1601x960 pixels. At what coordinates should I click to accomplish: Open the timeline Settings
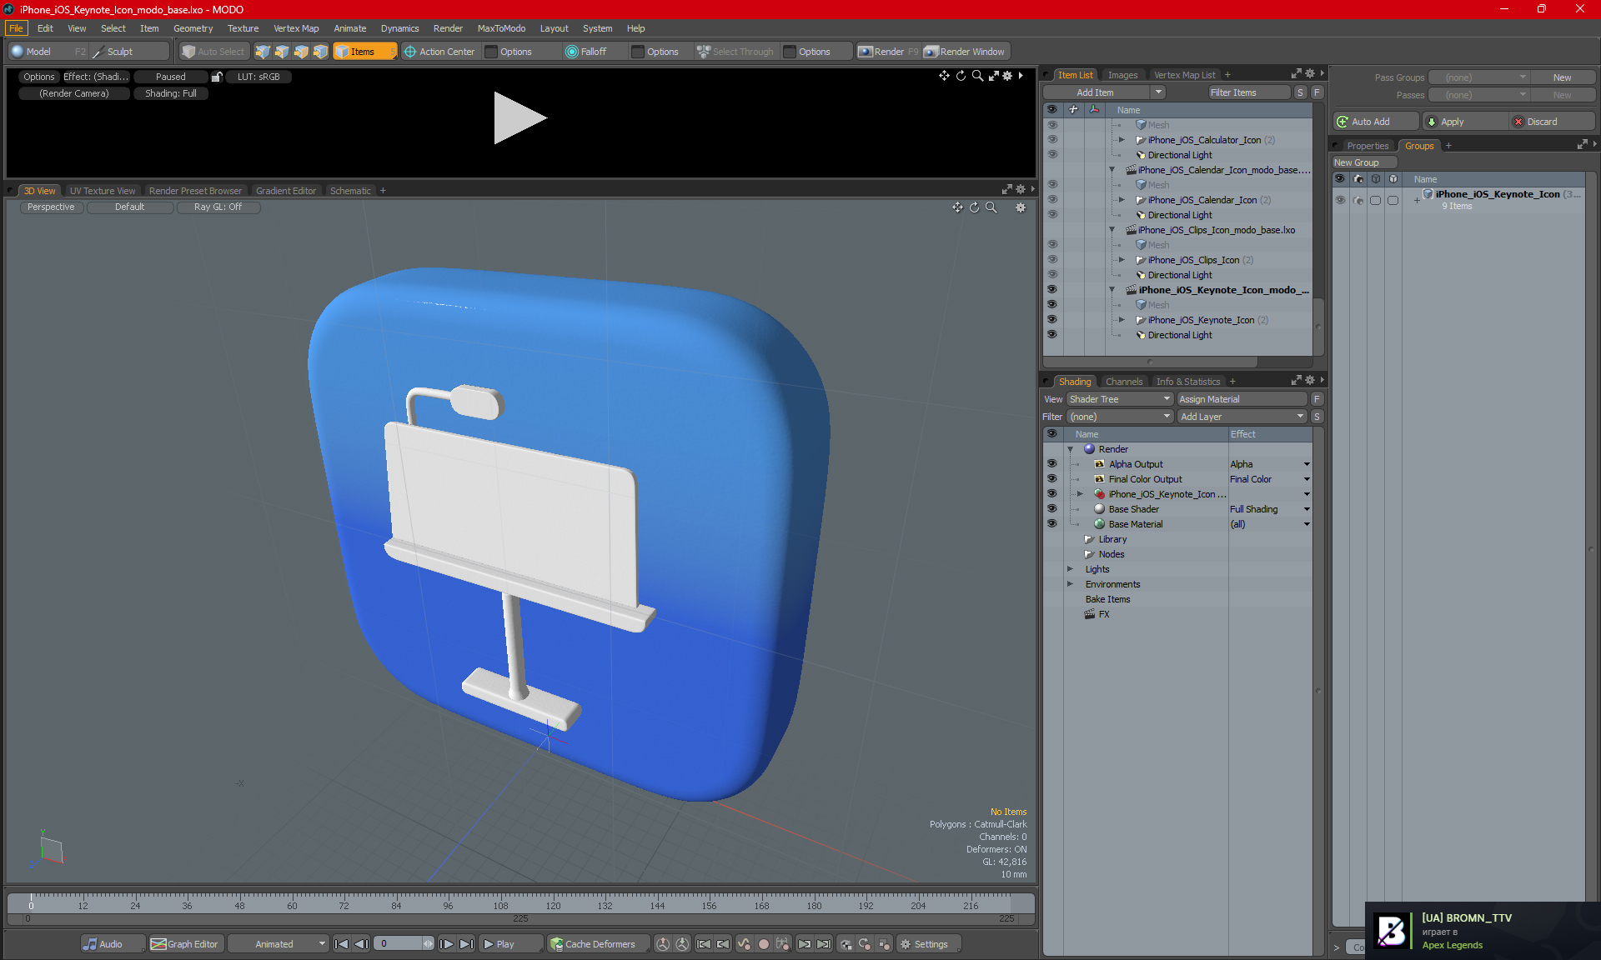[x=927, y=944]
